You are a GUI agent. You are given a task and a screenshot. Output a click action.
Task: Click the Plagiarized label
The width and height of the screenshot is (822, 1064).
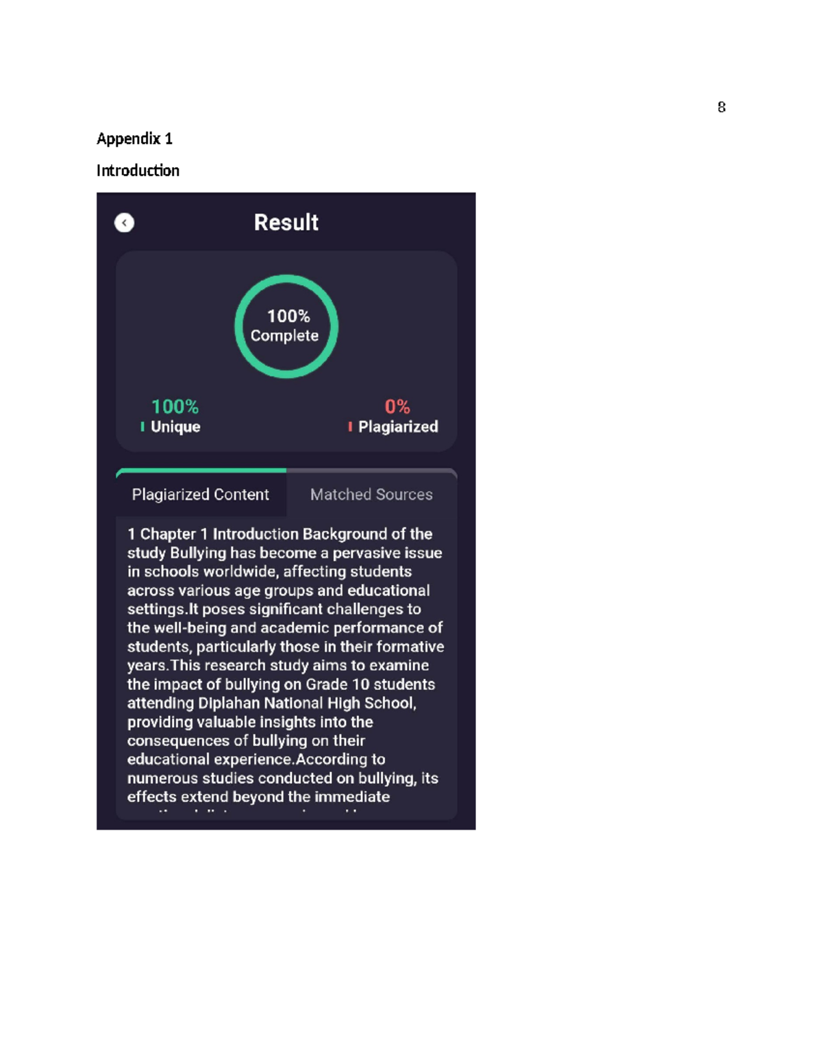pyautogui.click(x=398, y=427)
